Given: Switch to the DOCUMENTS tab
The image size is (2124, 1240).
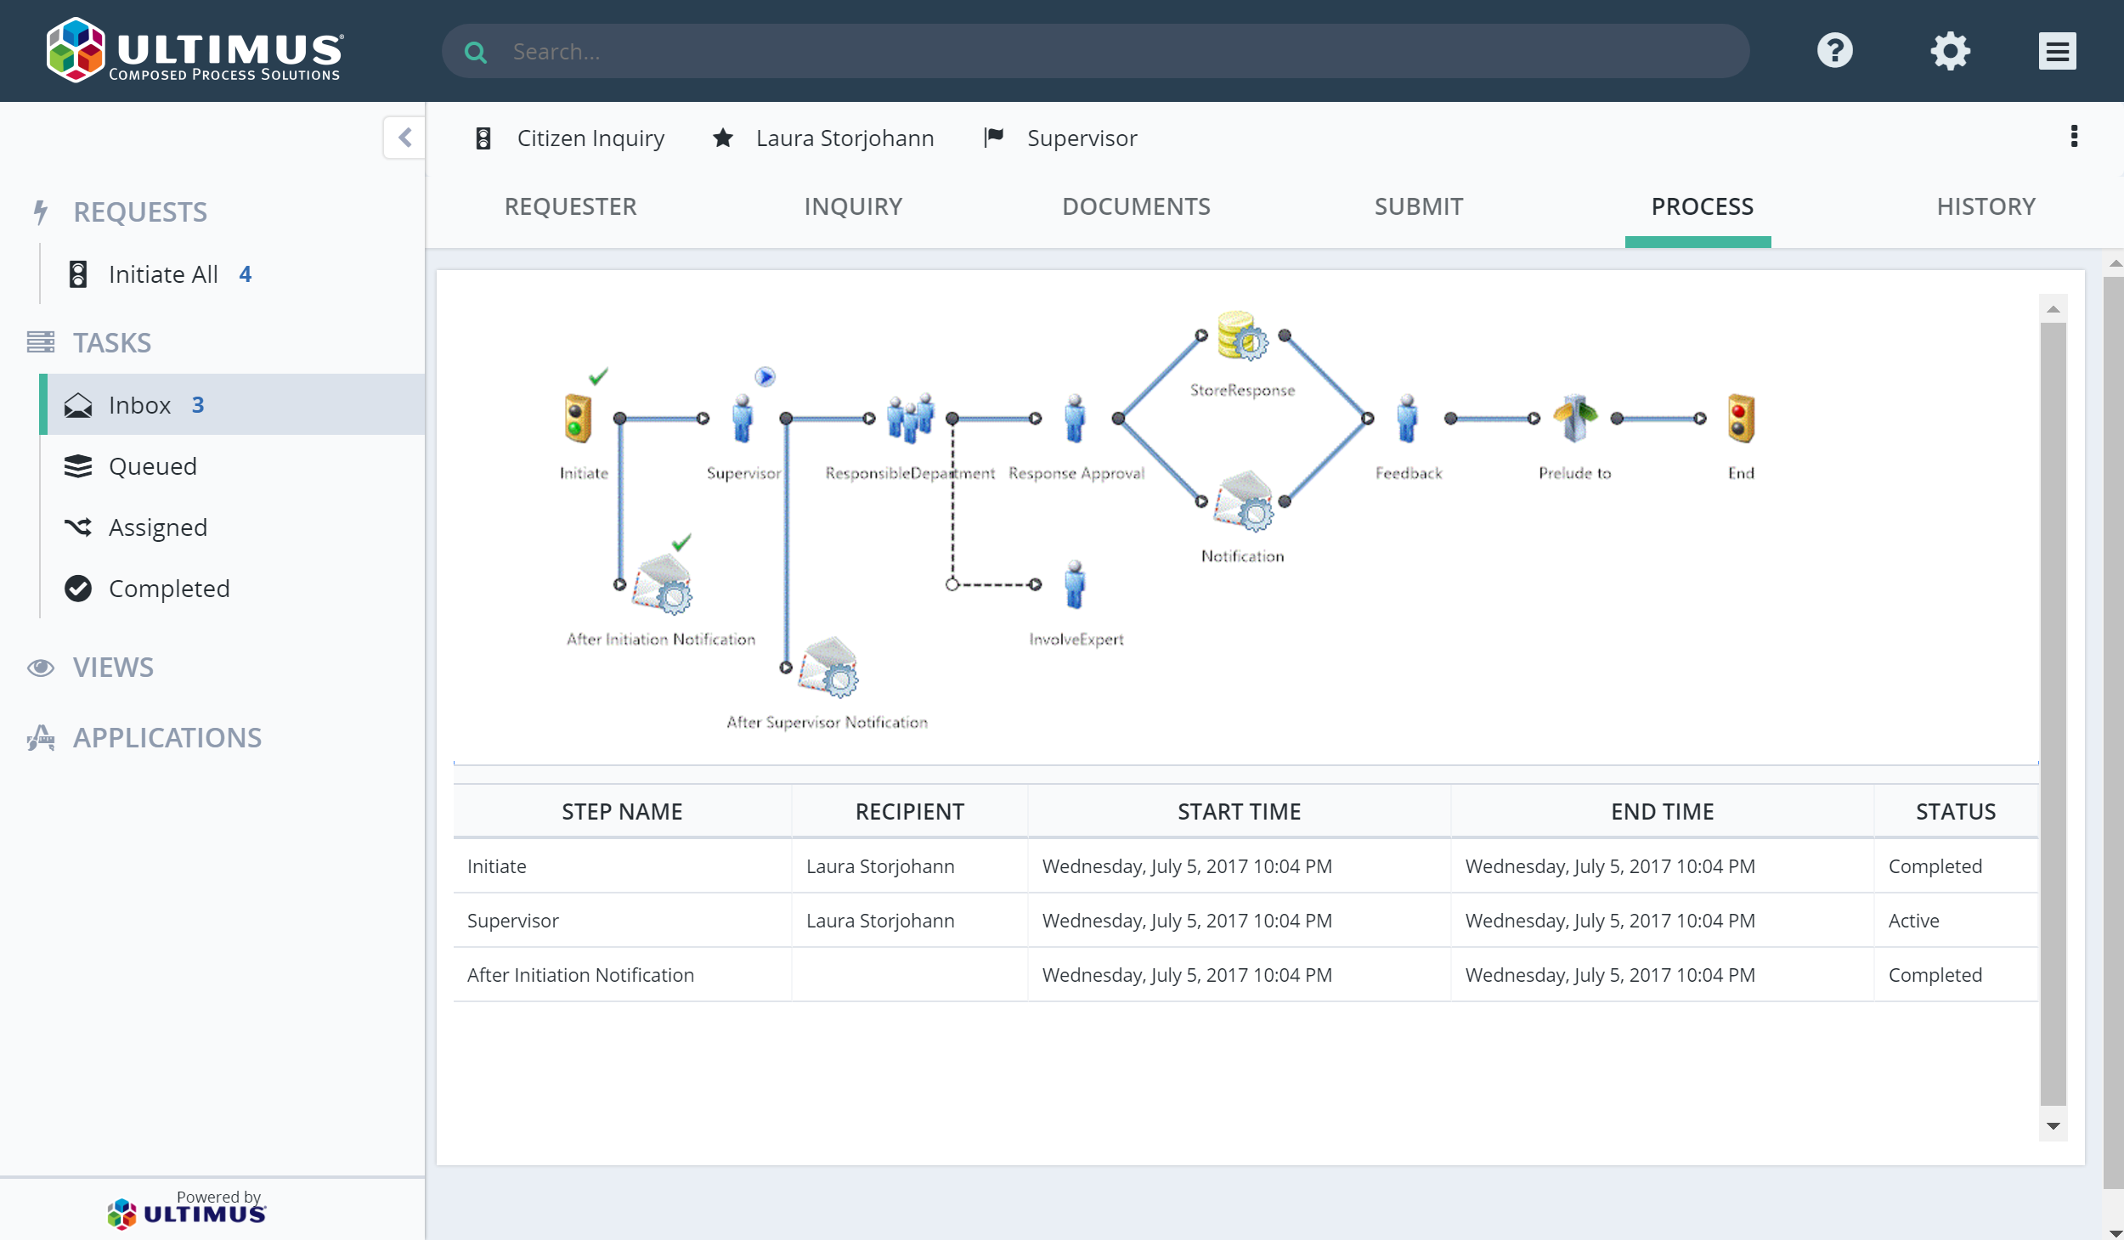Looking at the screenshot, I should tap(1137, 206).
